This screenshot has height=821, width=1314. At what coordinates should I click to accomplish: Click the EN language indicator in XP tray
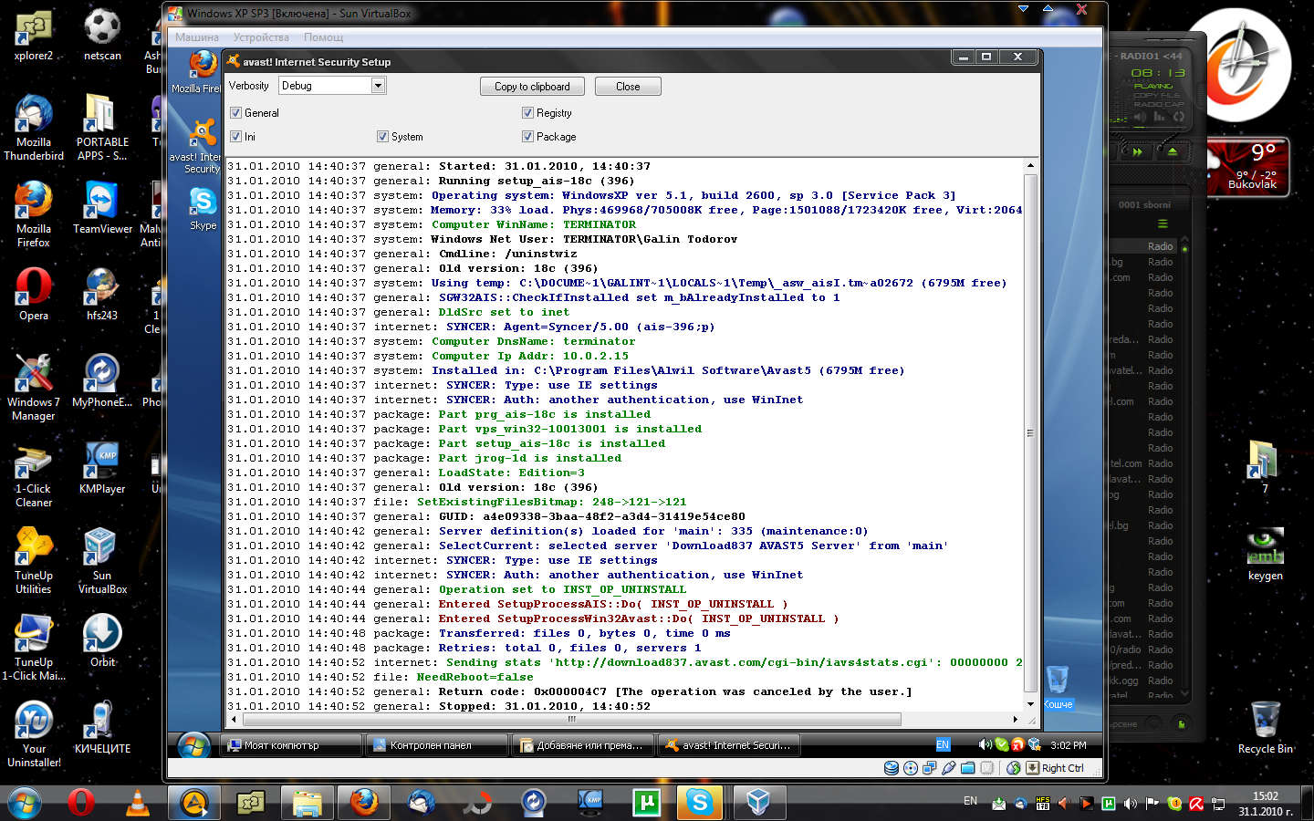tap(943, 744)
